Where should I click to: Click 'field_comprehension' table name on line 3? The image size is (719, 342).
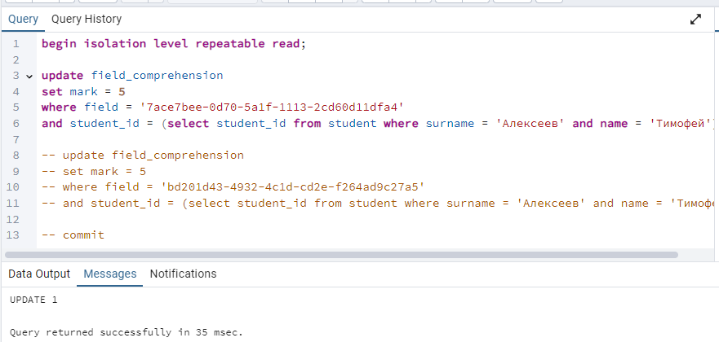click(158, 76)
